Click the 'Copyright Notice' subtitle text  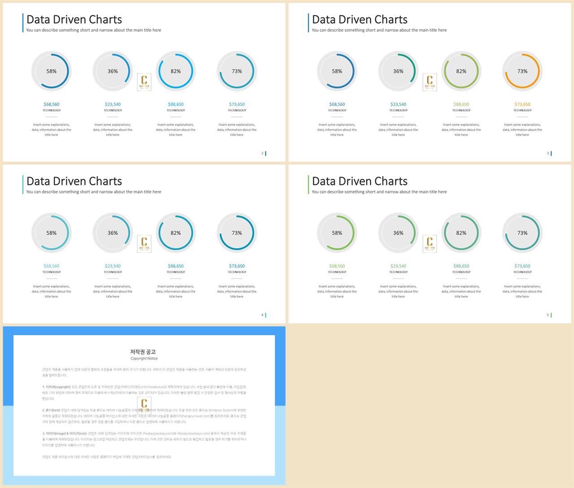pos(144,358)
